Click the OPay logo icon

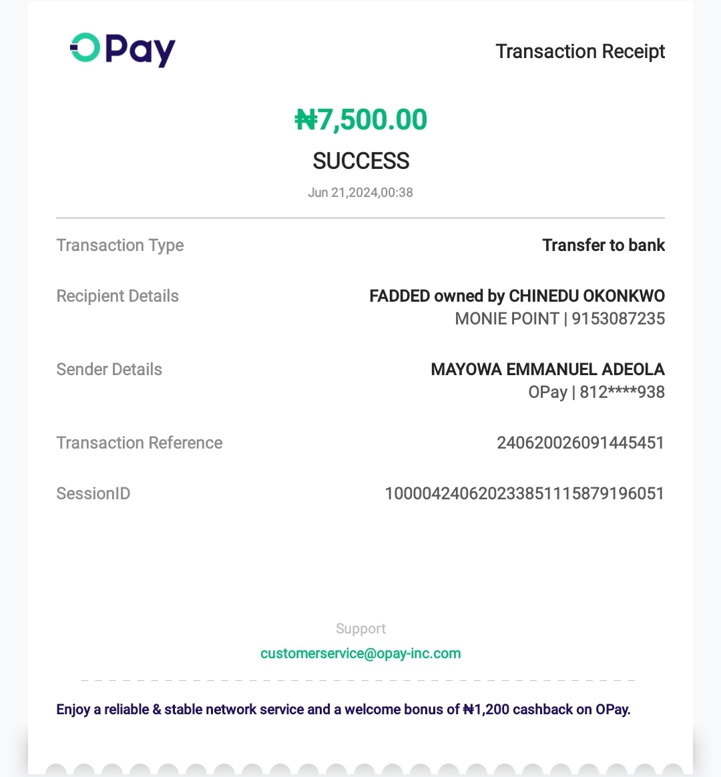click(123, 49)
